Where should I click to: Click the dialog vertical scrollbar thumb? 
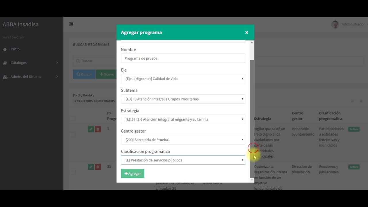tap(252, 119)
